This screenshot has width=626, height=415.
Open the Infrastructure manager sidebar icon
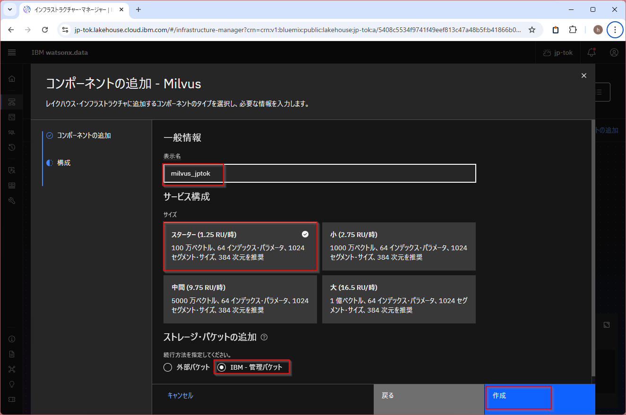click(12, 102)
